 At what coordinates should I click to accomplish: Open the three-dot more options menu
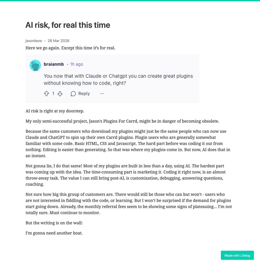coord(102,94)
